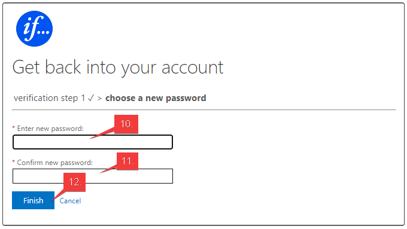Click the "Confirm new password:" label text

point(55,163)
